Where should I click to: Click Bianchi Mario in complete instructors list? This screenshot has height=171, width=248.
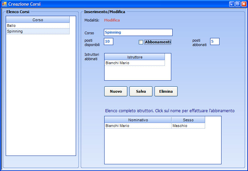coord(138,126)
